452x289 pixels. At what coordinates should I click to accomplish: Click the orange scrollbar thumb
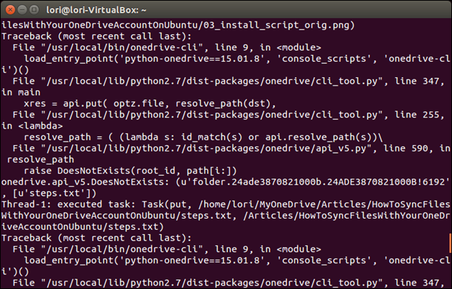449,242
